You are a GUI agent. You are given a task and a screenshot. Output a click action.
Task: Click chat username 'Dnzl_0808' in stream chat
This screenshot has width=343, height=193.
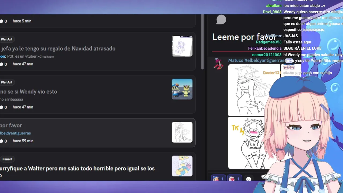(272, 12)
